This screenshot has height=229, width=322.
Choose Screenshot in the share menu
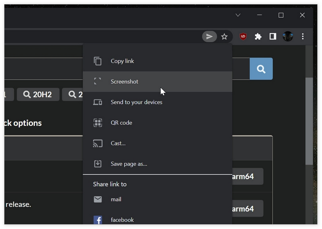[x=157, y=82]
